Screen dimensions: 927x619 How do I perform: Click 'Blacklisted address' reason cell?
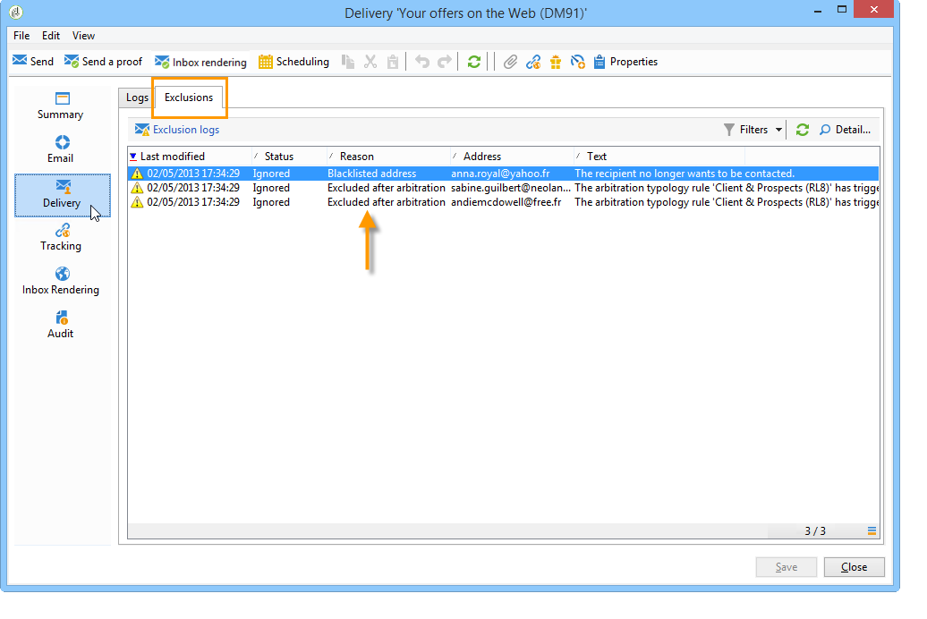tap(372, 174)
